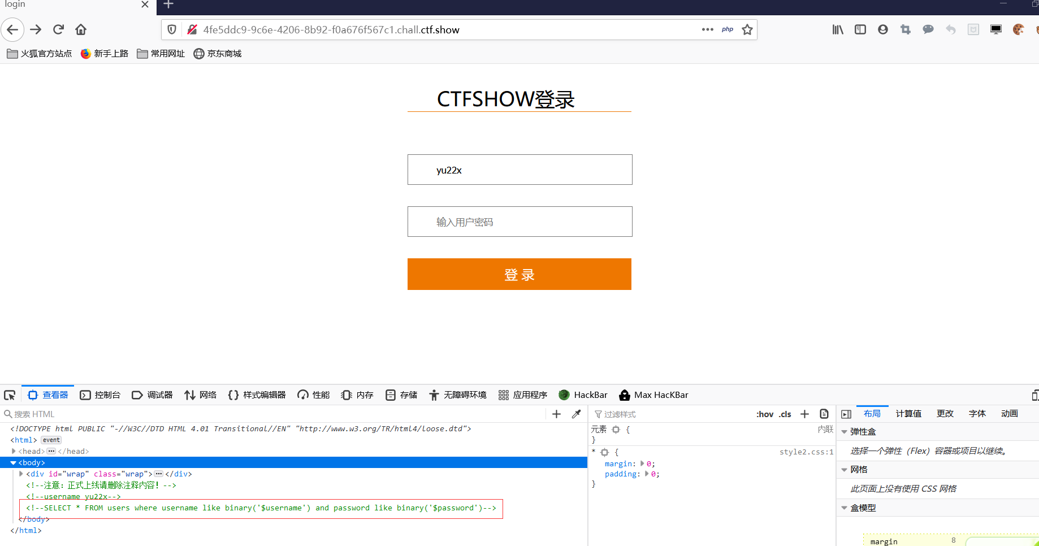This screenshot has height=546, width=1039.
Task: Open the page actions three-dot menu
Action: pos(707,29)
